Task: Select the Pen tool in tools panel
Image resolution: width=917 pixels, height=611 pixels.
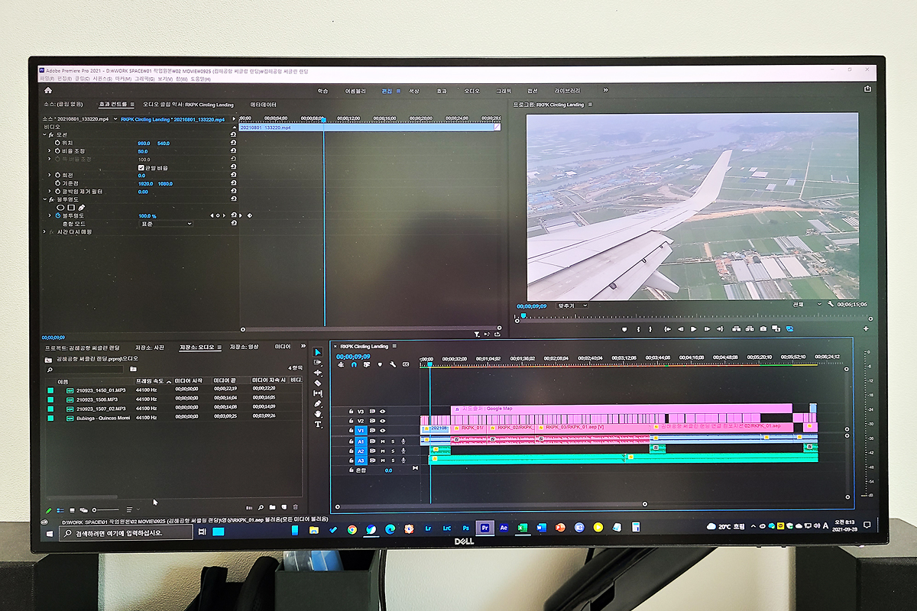Action: [319, 403]
